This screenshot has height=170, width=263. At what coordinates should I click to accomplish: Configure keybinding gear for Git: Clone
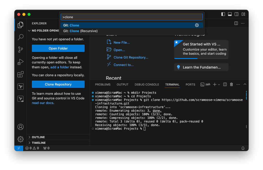tap(197, 25)
